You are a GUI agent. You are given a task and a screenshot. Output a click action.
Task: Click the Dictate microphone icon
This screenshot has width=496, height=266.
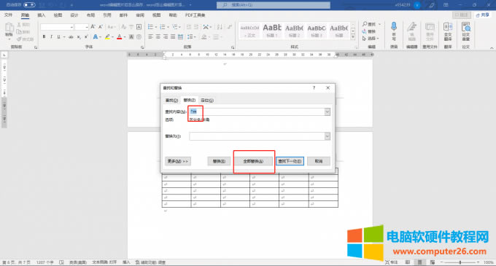click(x=394, y=31)
